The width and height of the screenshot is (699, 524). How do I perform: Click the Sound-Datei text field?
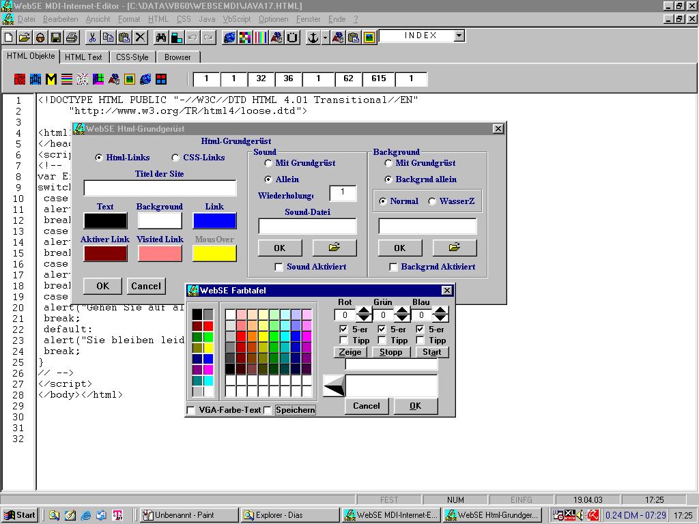coord(307,227)
